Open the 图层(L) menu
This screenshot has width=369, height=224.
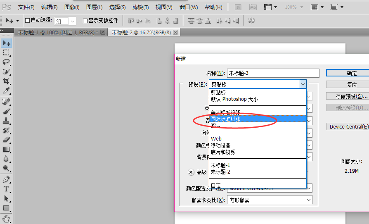point(94,7)
